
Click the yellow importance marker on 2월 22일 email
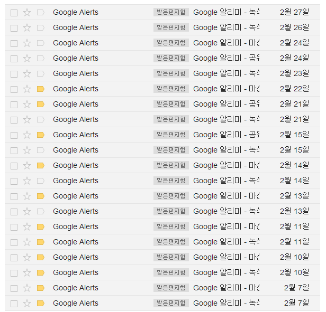pos(41,89)
